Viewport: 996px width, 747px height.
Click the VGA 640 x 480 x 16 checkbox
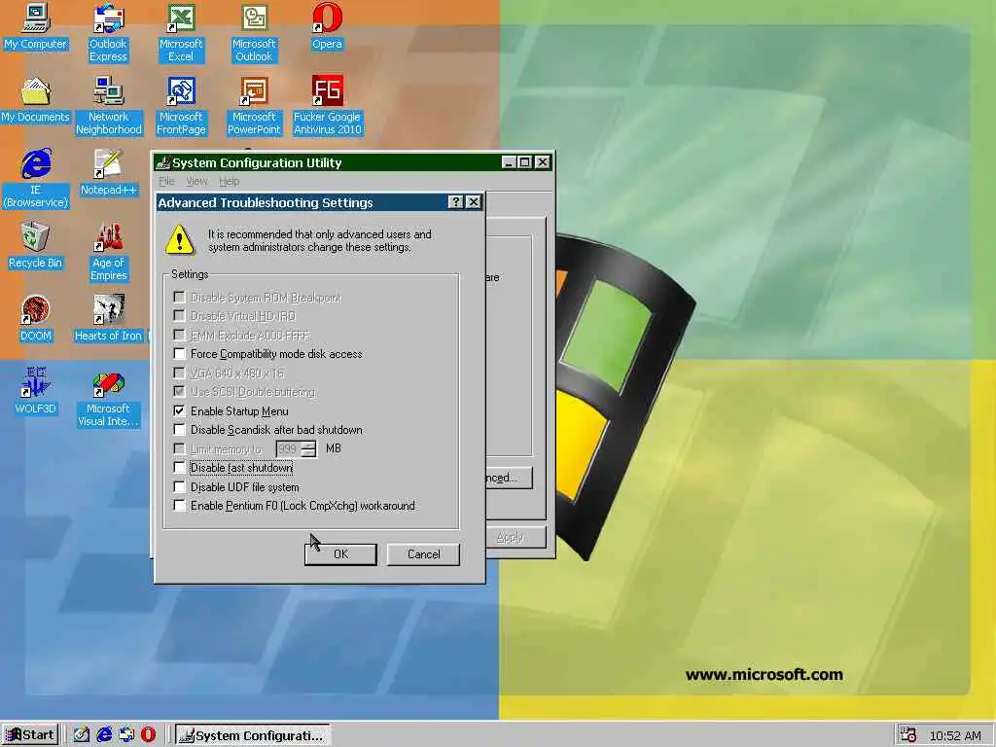(179, 373)
